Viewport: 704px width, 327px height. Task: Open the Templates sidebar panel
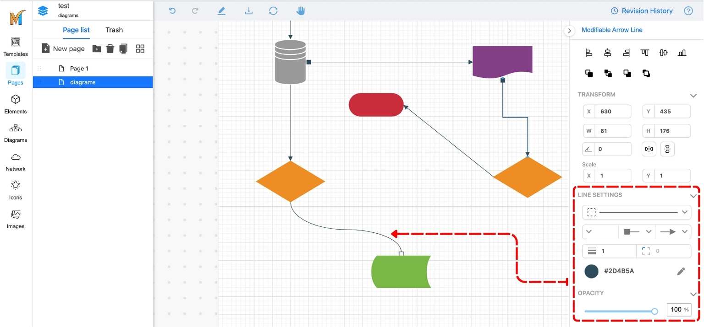pyautogui.click(x=16, y=47)
